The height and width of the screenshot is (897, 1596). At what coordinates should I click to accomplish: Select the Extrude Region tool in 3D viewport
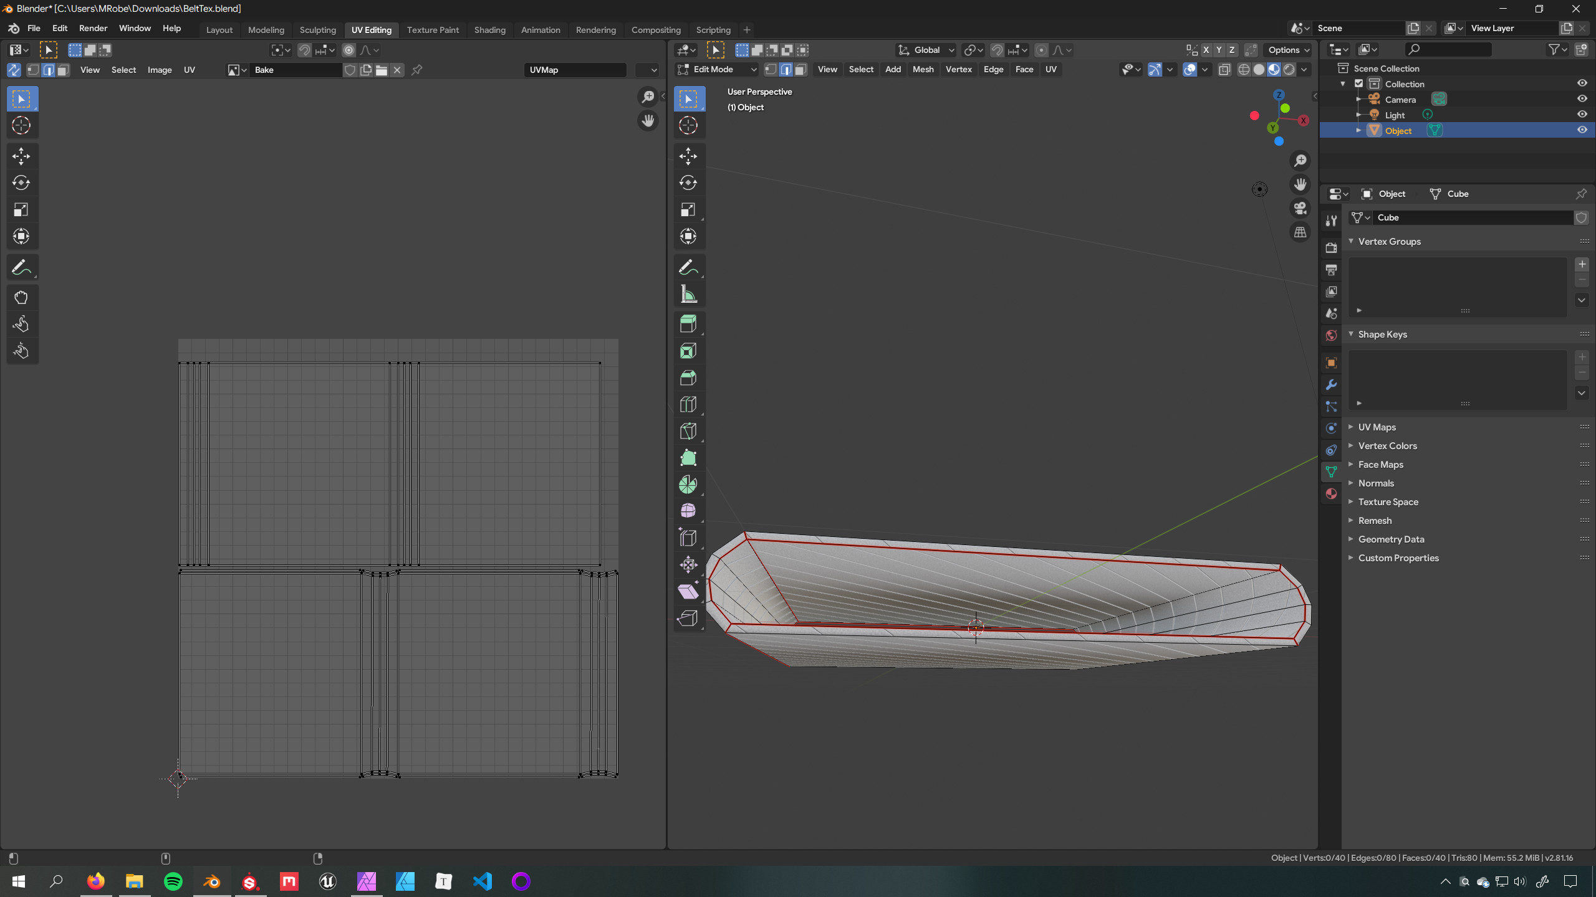[688, 325]
